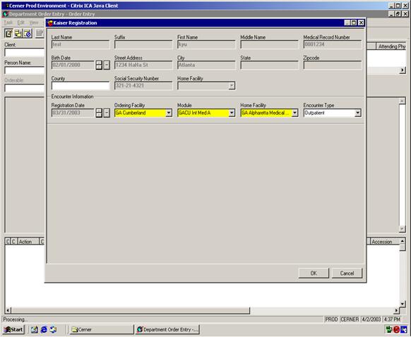411x337 pixels.
Task: Click the green system tray icon
Action: 389,329
